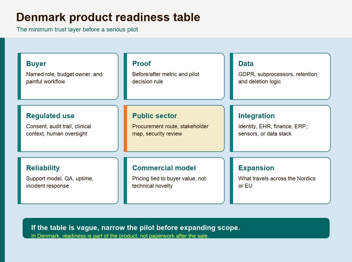This screenshot has height=262, width=352.
Task: Click the 'Expansion' card heading
Action: (x=256, y=168)
